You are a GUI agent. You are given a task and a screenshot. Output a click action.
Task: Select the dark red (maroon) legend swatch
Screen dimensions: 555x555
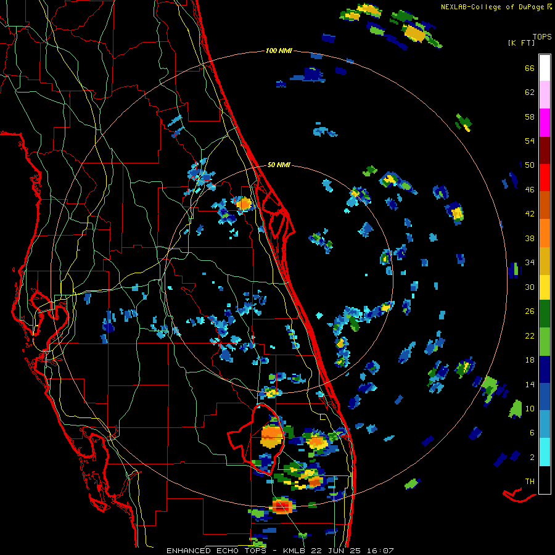pos(545,150)
